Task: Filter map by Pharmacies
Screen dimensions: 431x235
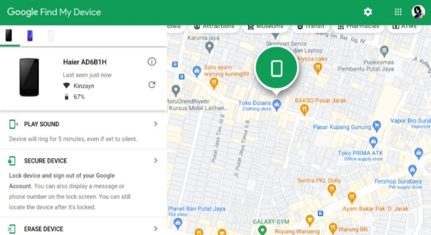Action: point(358,27)
